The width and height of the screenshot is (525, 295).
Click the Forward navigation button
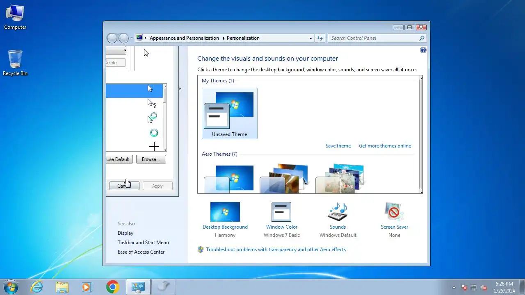123,38
